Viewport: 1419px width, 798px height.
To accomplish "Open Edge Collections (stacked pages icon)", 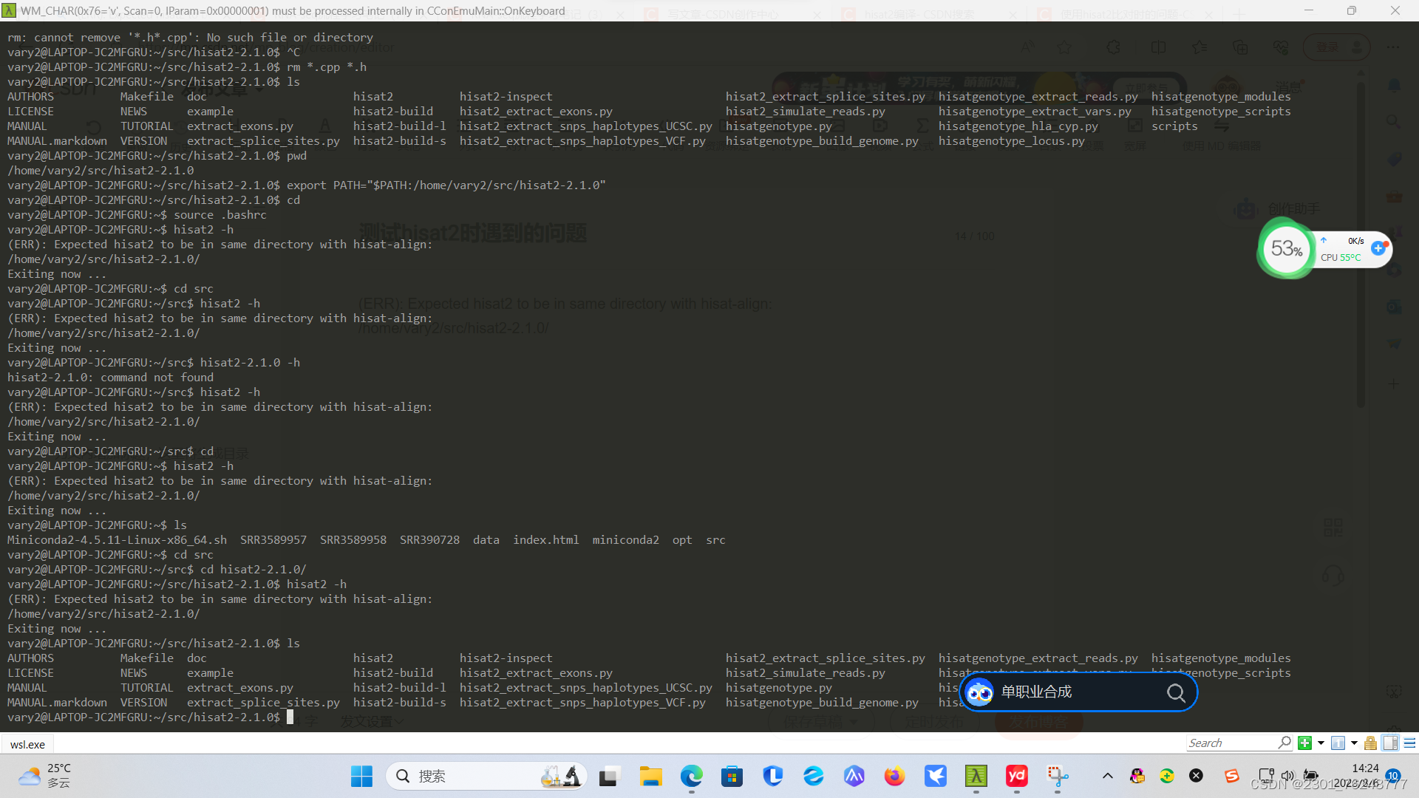I will pos(1241,47).
